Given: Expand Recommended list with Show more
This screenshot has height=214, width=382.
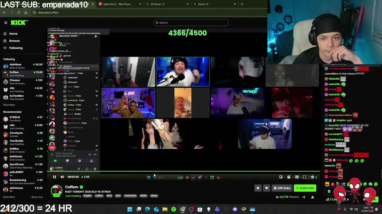Looking at the screenshot, I should pyautogui.click(x=9, y=197).
